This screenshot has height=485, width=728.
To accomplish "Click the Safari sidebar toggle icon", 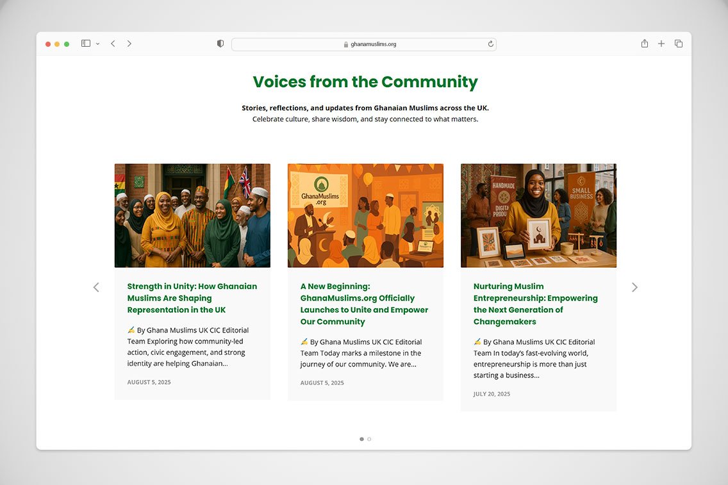I will pyautogui.click(x=85, y=44).
